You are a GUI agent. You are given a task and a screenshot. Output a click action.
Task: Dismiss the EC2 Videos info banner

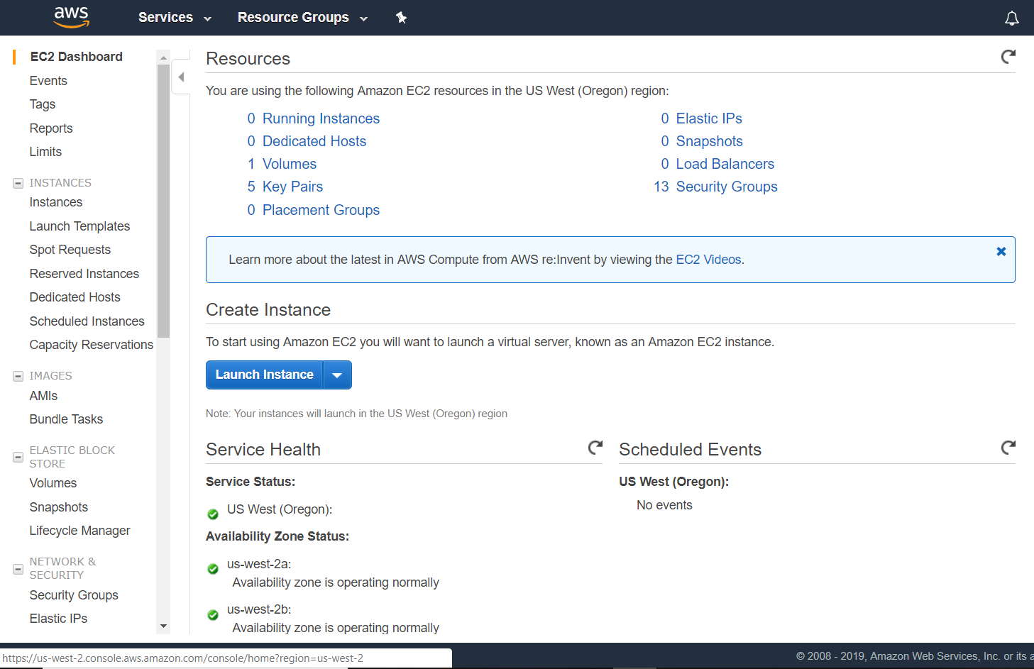pyautogui.click(x=1001, y=252)
